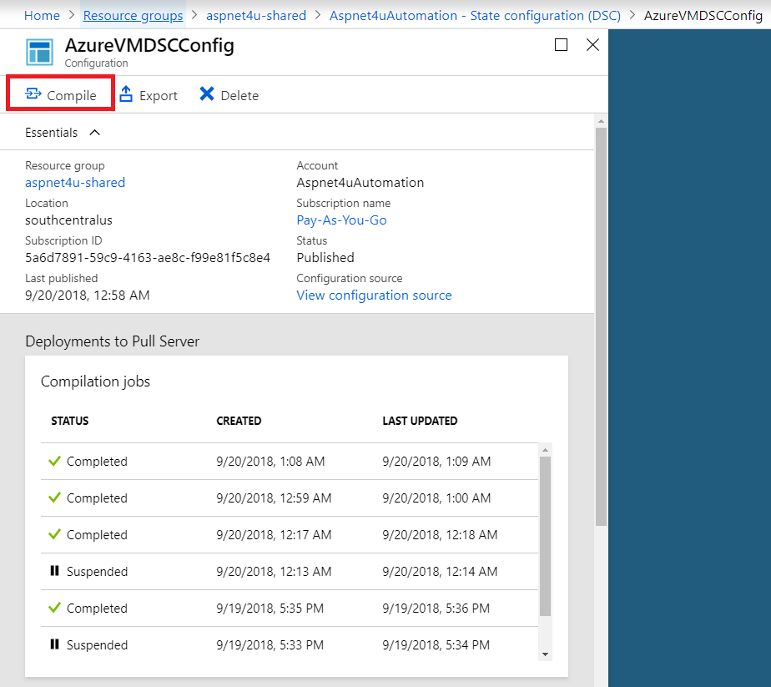The width and height of the screenshot is (771, 687).
Task: Maximize the AzureVMDSCConfig blade
Action: point(561,45)
